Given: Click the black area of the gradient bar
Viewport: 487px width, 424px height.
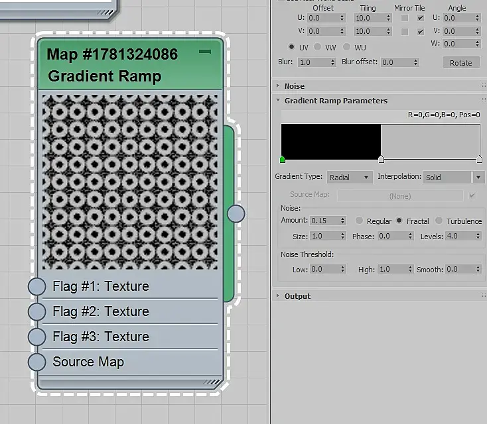Looking at the screenshot, I should point(331,142).
